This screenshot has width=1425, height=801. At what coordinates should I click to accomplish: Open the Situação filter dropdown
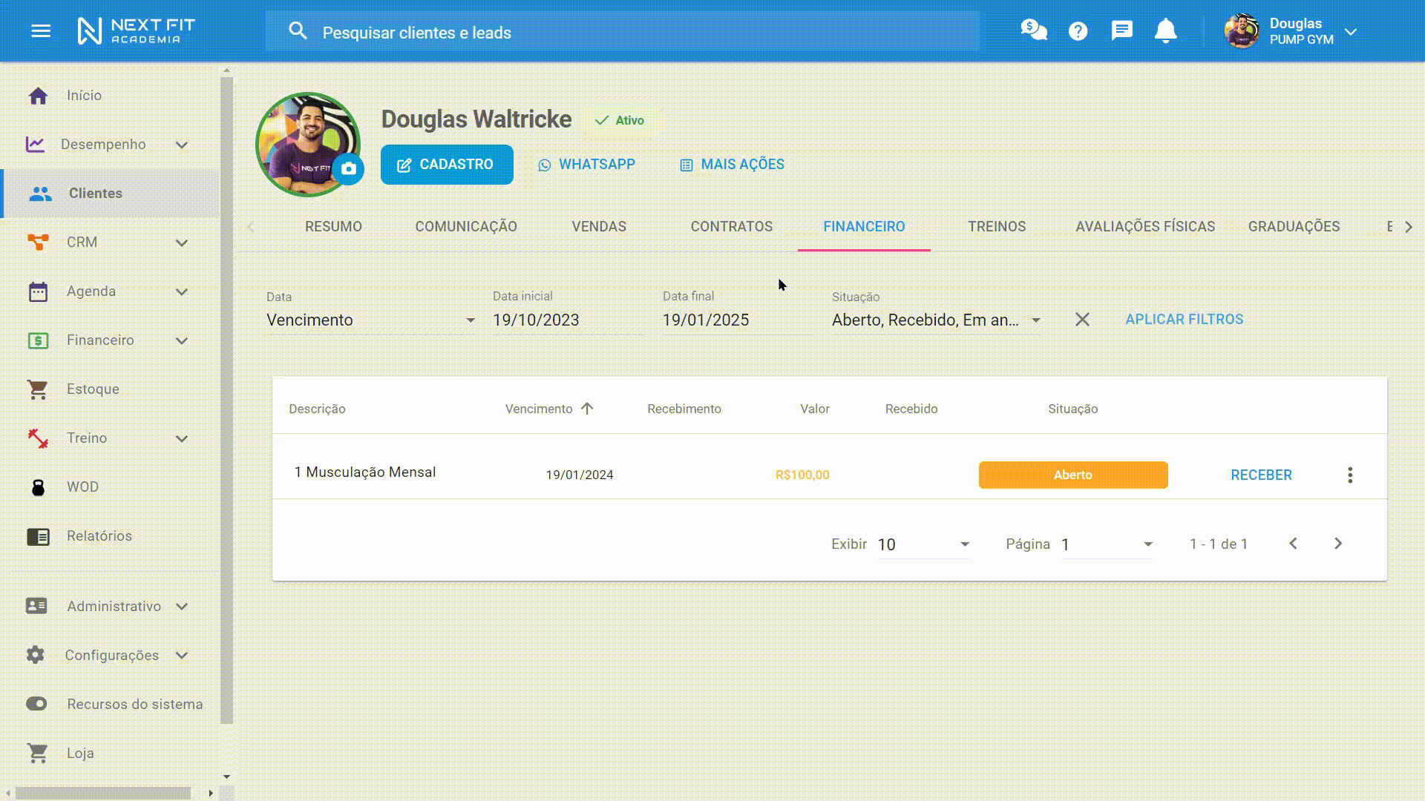935,320
